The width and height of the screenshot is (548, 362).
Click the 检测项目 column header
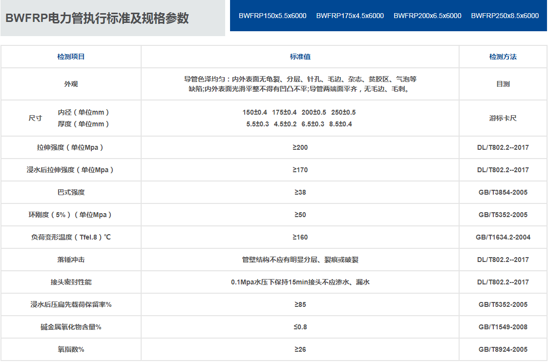click(x=70, y=57)
